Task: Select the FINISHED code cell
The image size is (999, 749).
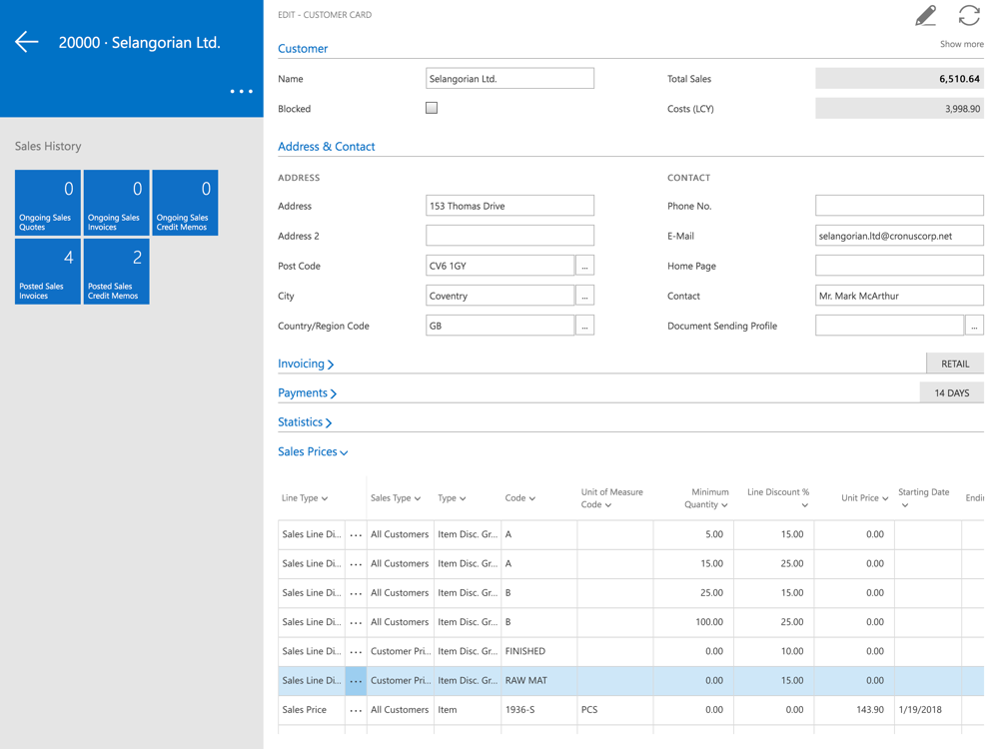Action: 539,651
